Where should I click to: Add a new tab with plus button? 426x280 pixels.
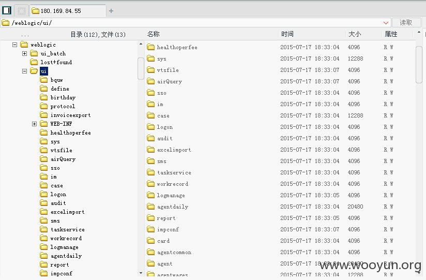coord(111,11)
